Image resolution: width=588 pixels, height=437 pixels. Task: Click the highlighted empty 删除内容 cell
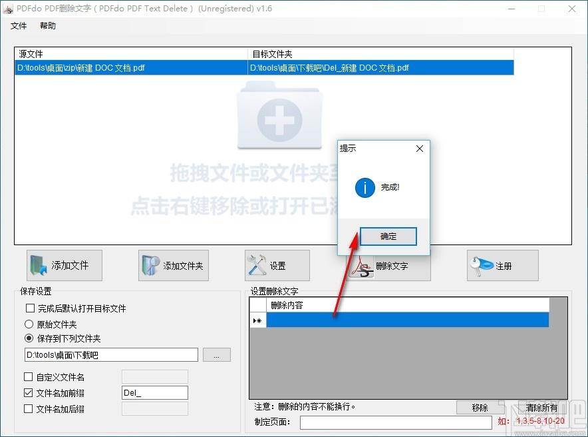tap(408, 320)
